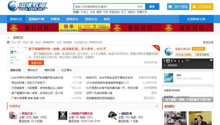This screenshot has width=220, height=125.
Task: Click the official portrait photo under 最热图文
Action: [200, 118]
